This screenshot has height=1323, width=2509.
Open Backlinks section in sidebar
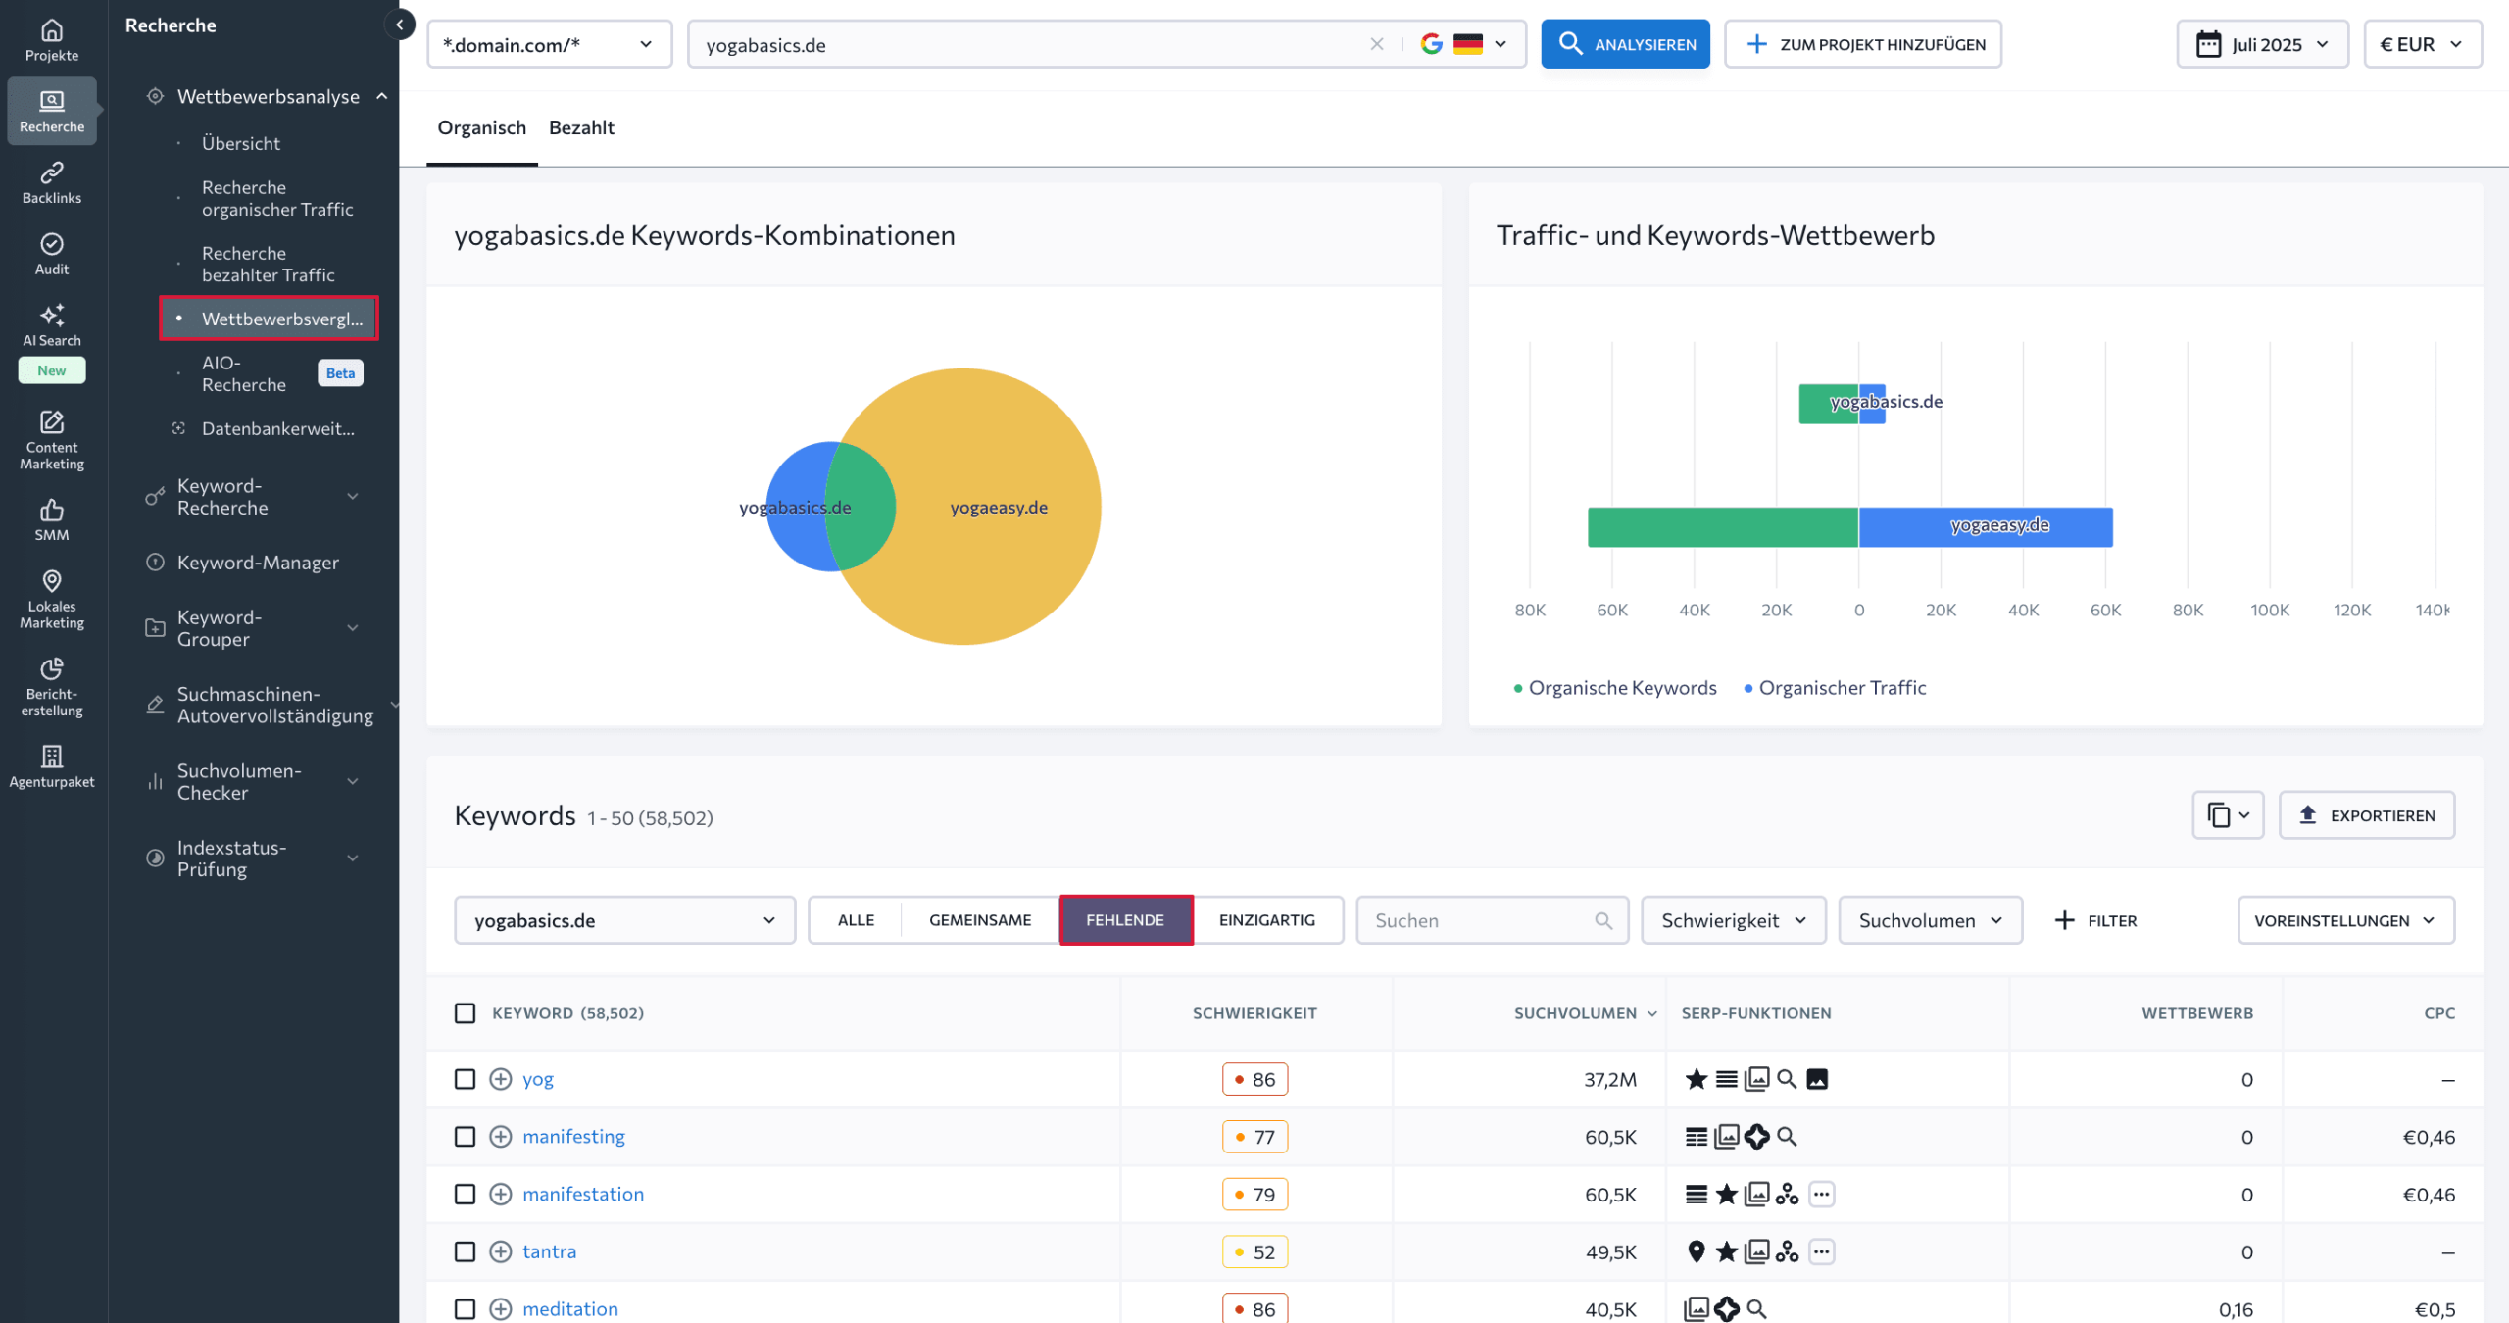52,182
